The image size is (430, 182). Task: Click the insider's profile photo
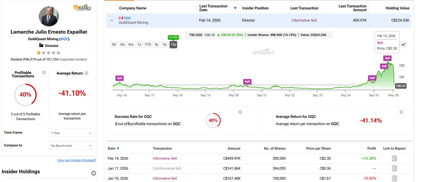49,16
